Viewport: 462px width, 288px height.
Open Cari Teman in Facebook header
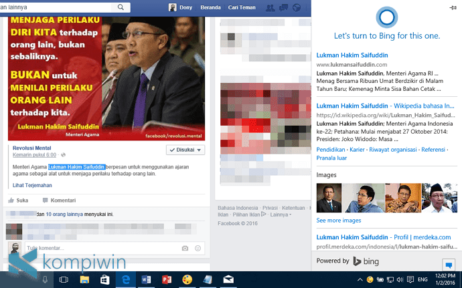coord(242,7)
